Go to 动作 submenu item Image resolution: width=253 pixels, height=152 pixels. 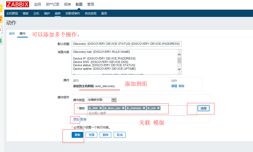(x=58, y=13)
